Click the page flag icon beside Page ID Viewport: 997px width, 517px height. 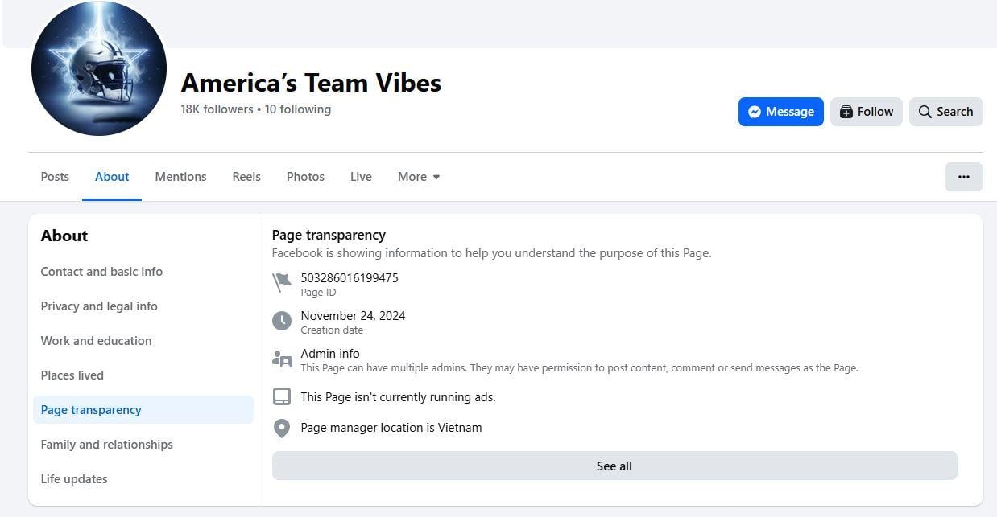click(x=281, y=283)
